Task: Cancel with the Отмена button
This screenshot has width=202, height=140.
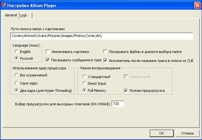Action: pyautogui.click(x=187, y=133)
